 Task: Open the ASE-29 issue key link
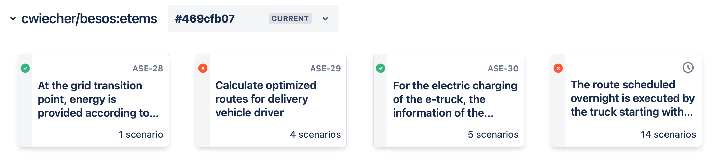325,69
